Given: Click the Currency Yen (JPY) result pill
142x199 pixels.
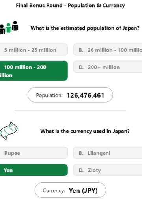Looking at the screenshot, I should [70, 190].
